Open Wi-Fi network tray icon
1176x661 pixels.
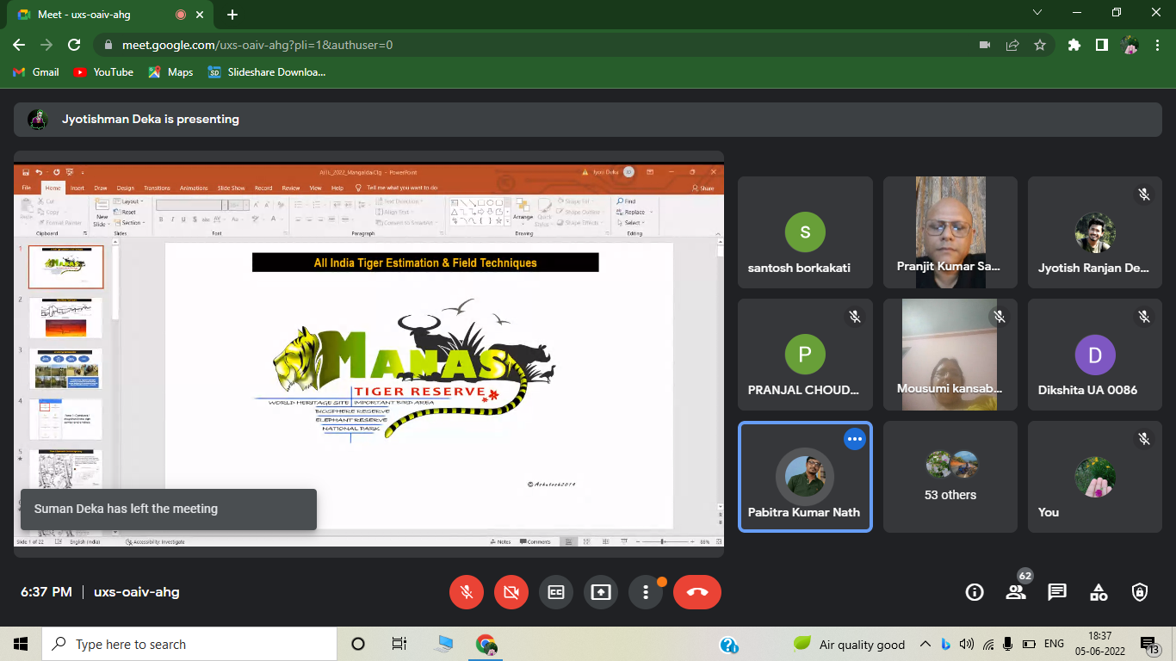click(x=987, y=644)
